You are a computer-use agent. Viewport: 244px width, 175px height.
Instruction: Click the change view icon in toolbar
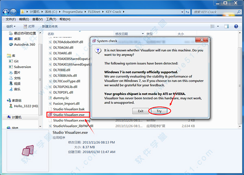(212, 26)
